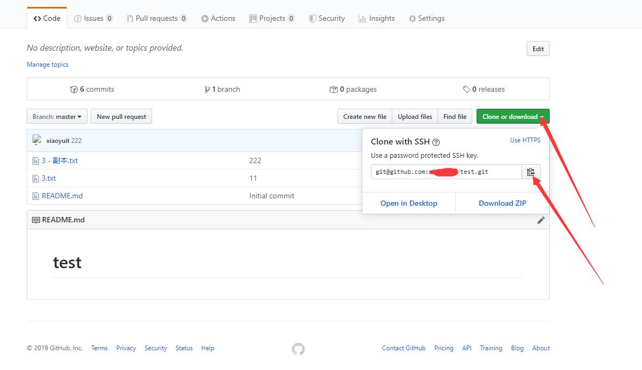642x370 pixels.
Task: Open repository Settings tab
Action: coord(427,18)
